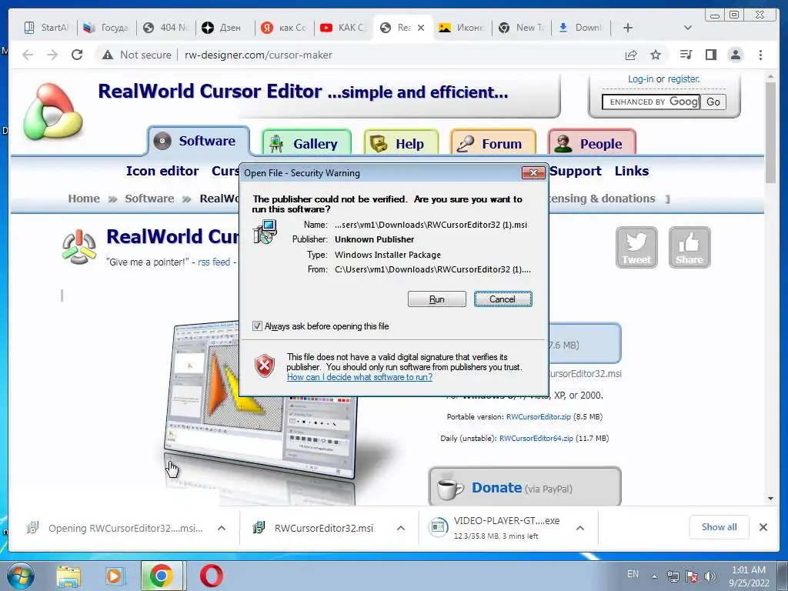
Task: Click the register link
Action: 683,79
